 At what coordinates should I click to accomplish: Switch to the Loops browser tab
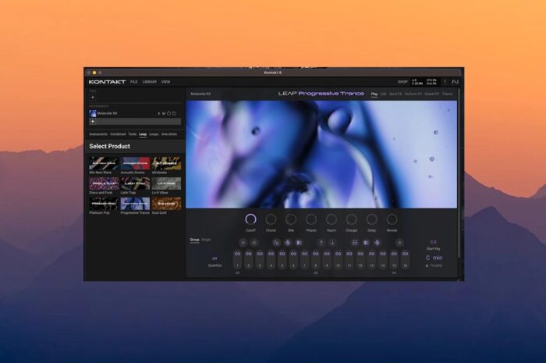click(154, 134)
